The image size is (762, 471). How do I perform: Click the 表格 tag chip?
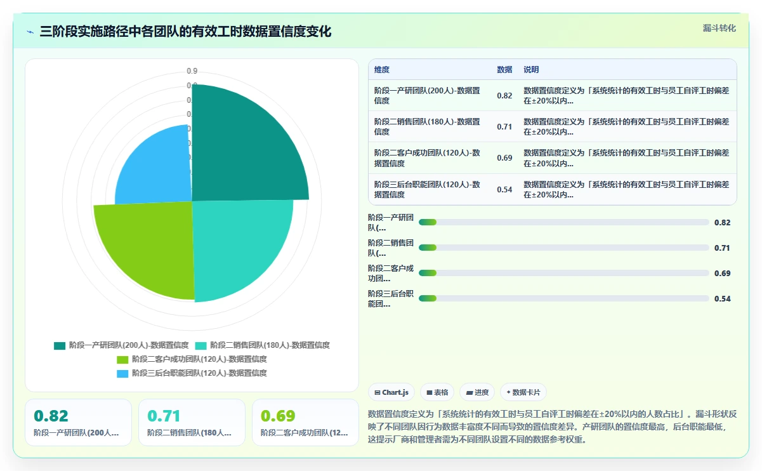(x=438, y=392)
